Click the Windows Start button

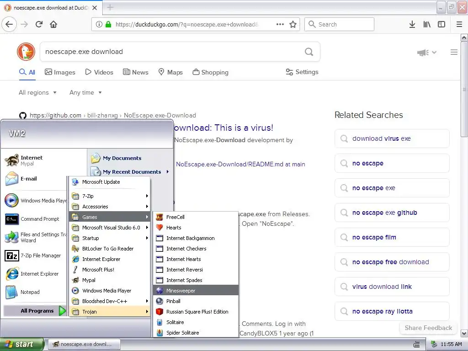pos(22,344)
